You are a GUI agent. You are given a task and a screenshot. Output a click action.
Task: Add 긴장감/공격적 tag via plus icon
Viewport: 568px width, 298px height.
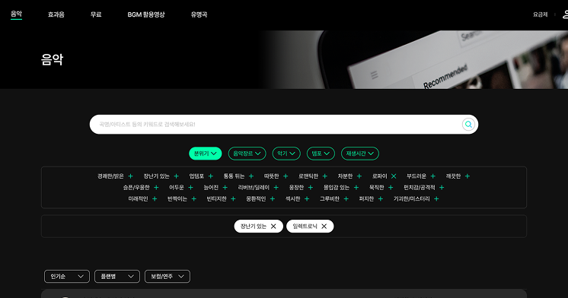pyautogui.click(x=442, y=187)
